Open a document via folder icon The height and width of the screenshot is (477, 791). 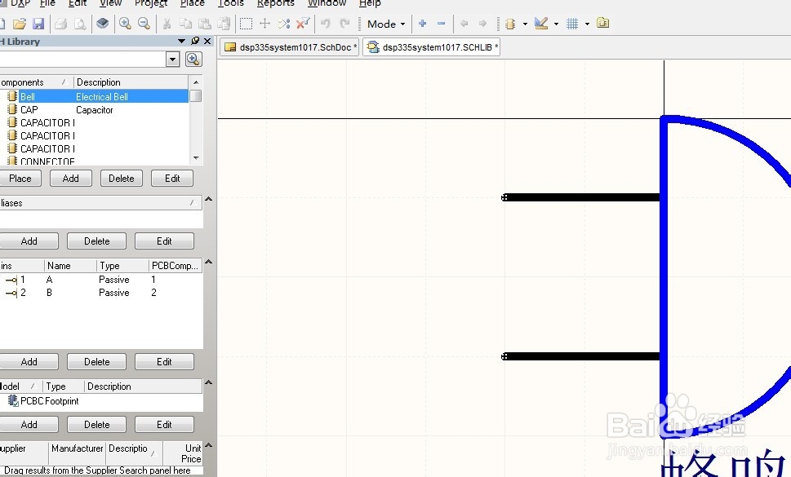19,24
